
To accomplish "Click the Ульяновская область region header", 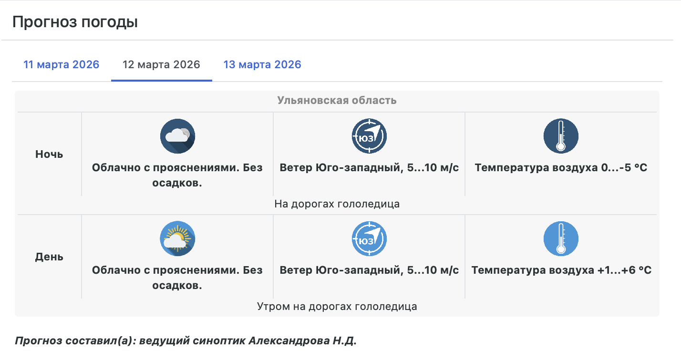I will [x=337, y=101].
